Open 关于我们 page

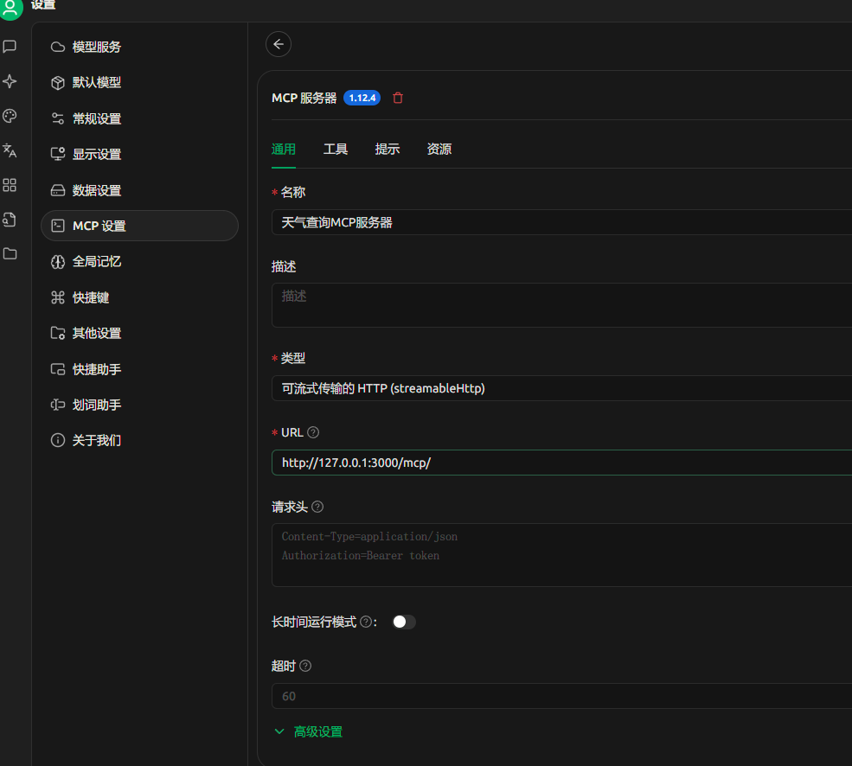pos(139,440)
